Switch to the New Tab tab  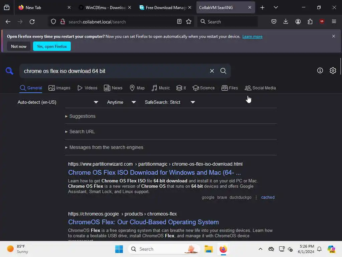click(x=45, y=7)
